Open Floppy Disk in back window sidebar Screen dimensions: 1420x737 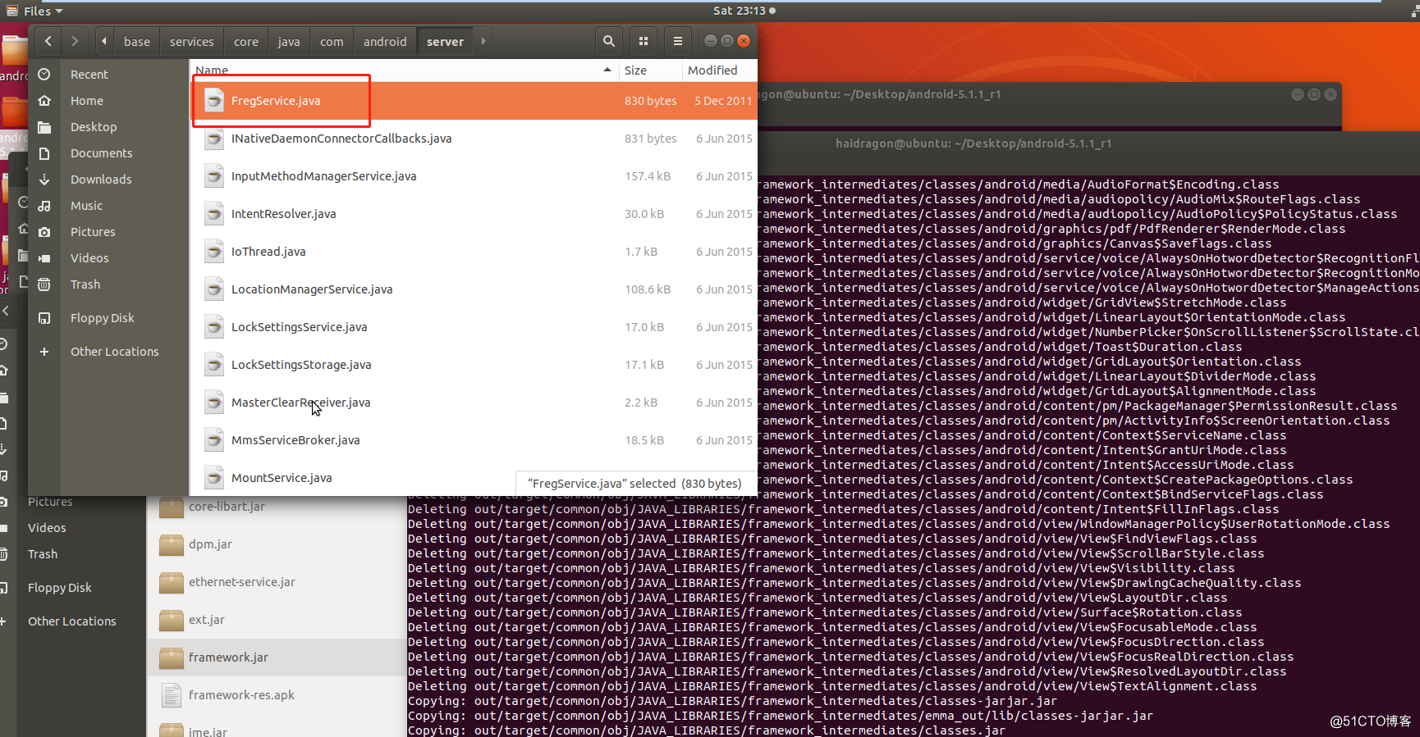(59, 588)
